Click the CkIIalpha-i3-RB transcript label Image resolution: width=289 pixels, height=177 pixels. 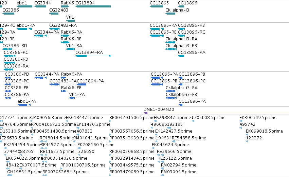tap(181, 46)
